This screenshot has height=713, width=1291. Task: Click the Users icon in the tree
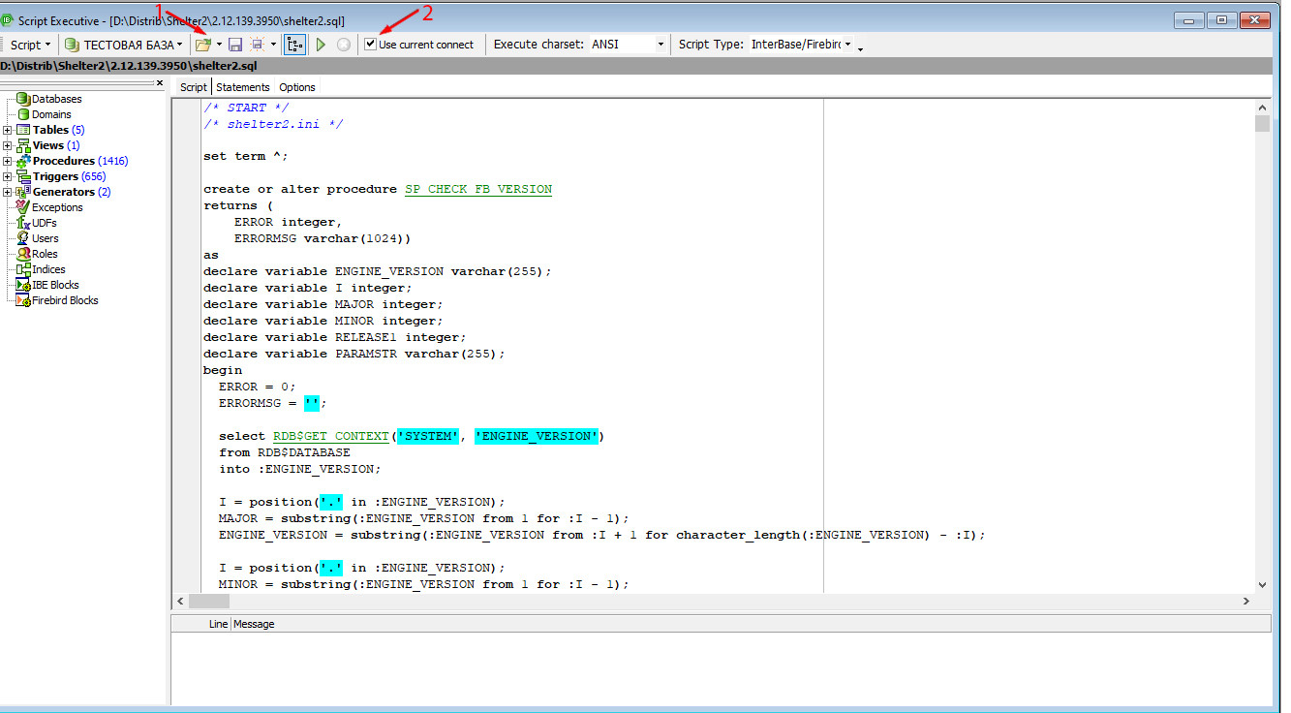(23, 238)
